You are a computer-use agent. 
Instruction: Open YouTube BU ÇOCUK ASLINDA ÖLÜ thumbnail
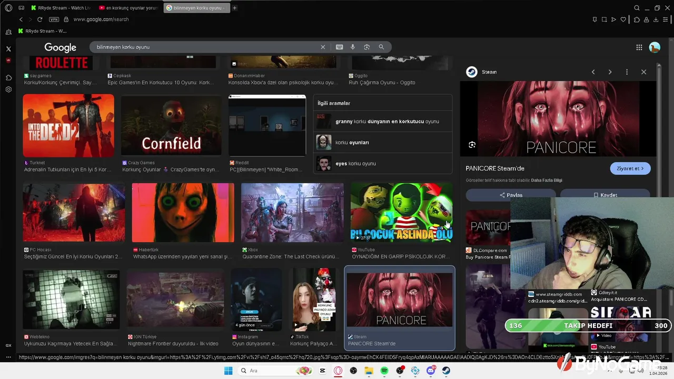point(402,213)
